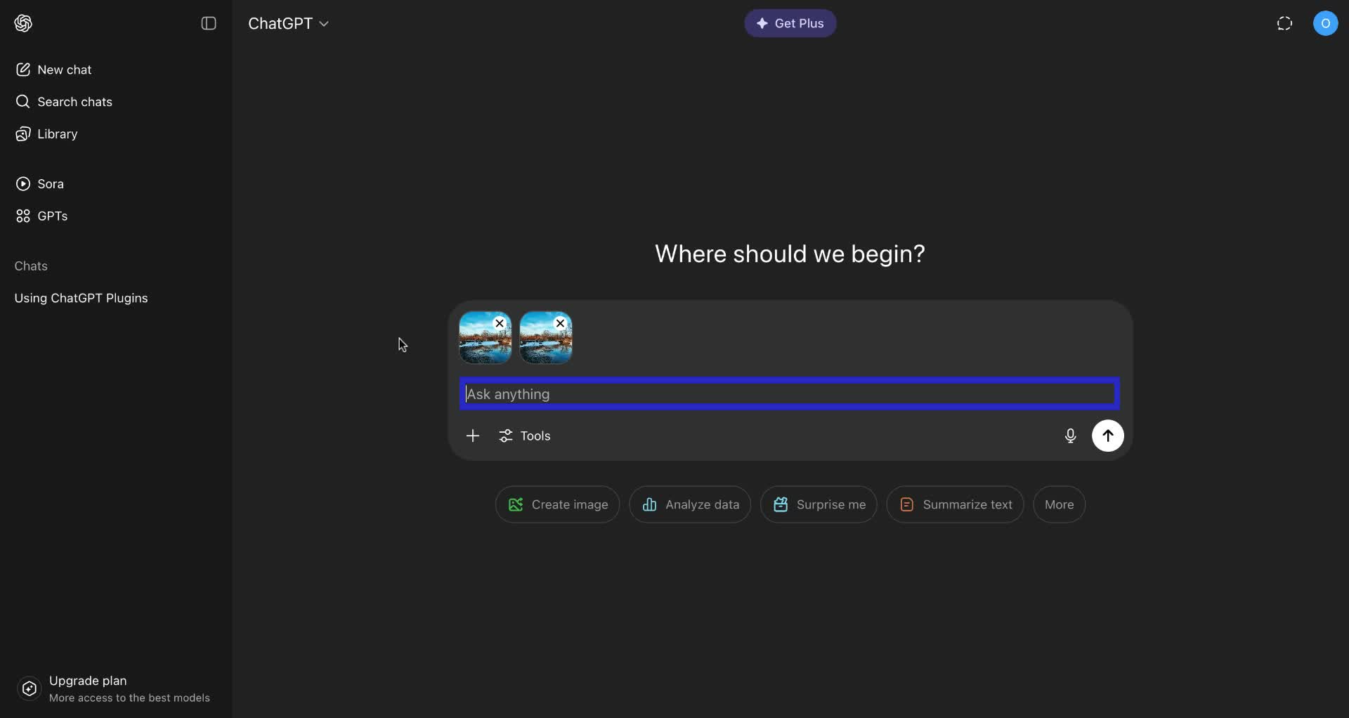Open a new chat
1349x718 pixels.
click(63, 70)
